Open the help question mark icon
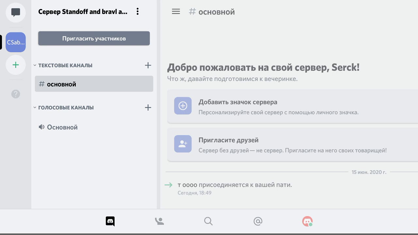418x235 pixels. [x=16, y=94]
